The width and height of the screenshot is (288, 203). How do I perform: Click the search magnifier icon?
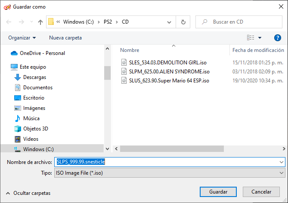(204, 22)
